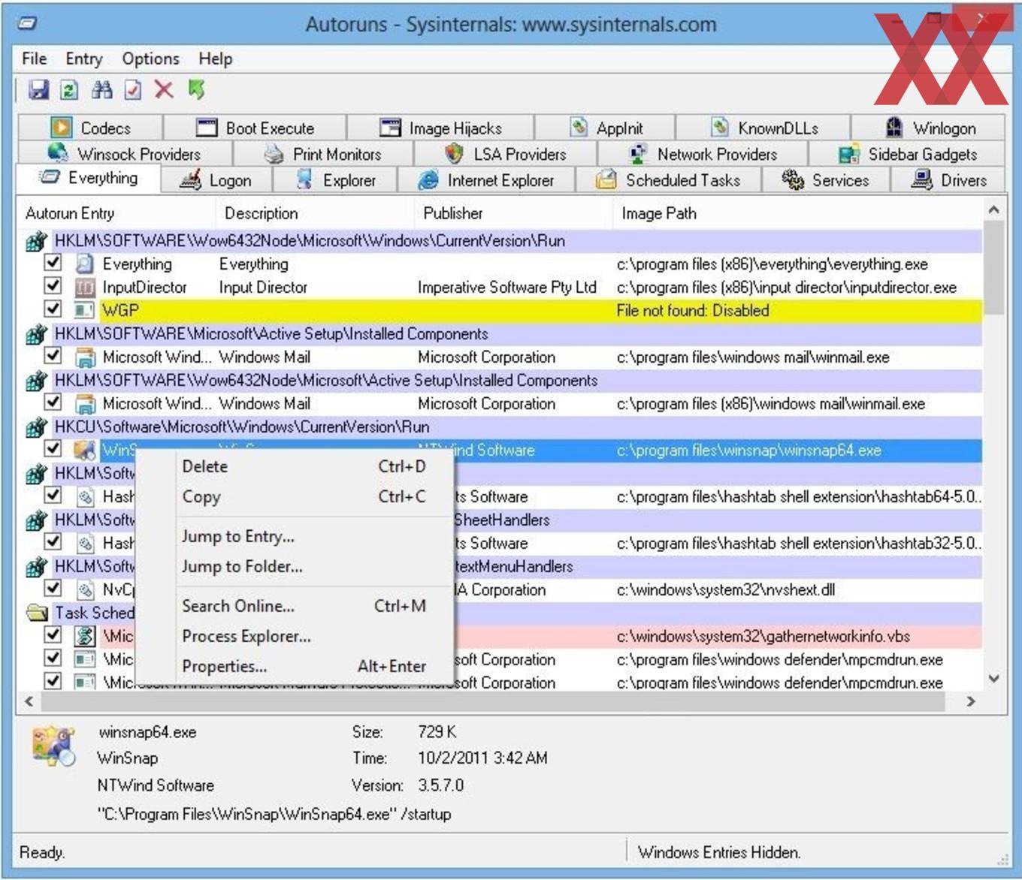Open the Scheduled Tasks tab

tap(668, 180)
